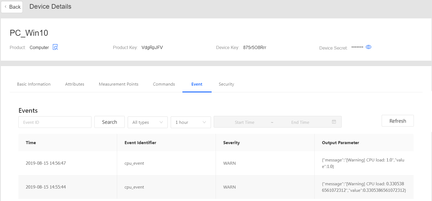Select the Event tab
The width and height of the screenshot is (432, 201).
pos(197,84)
